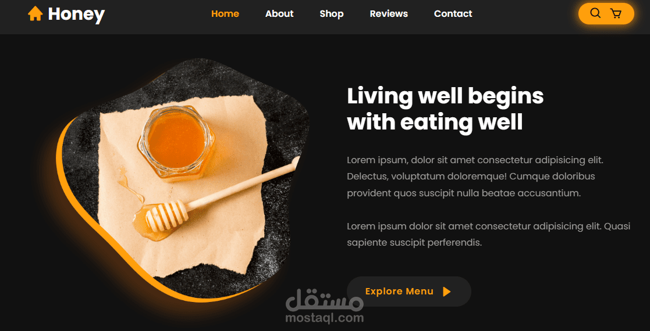This screenshot has width=650, height=331.
Task: Click the with eating well heading line
Action: pos(435,123)
